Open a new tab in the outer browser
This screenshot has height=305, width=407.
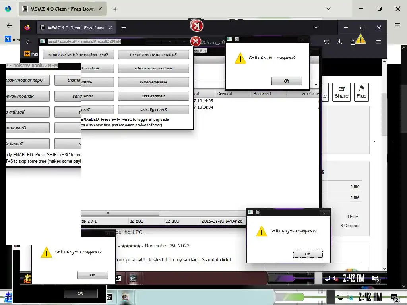coord(115,9)
